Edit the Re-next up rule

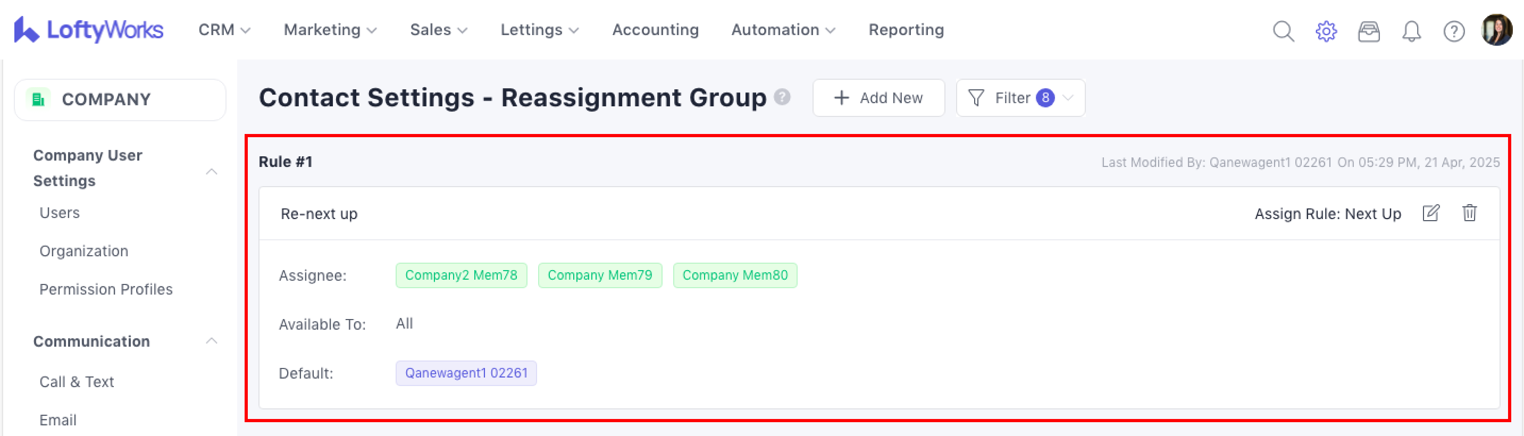pos(1430,213)
